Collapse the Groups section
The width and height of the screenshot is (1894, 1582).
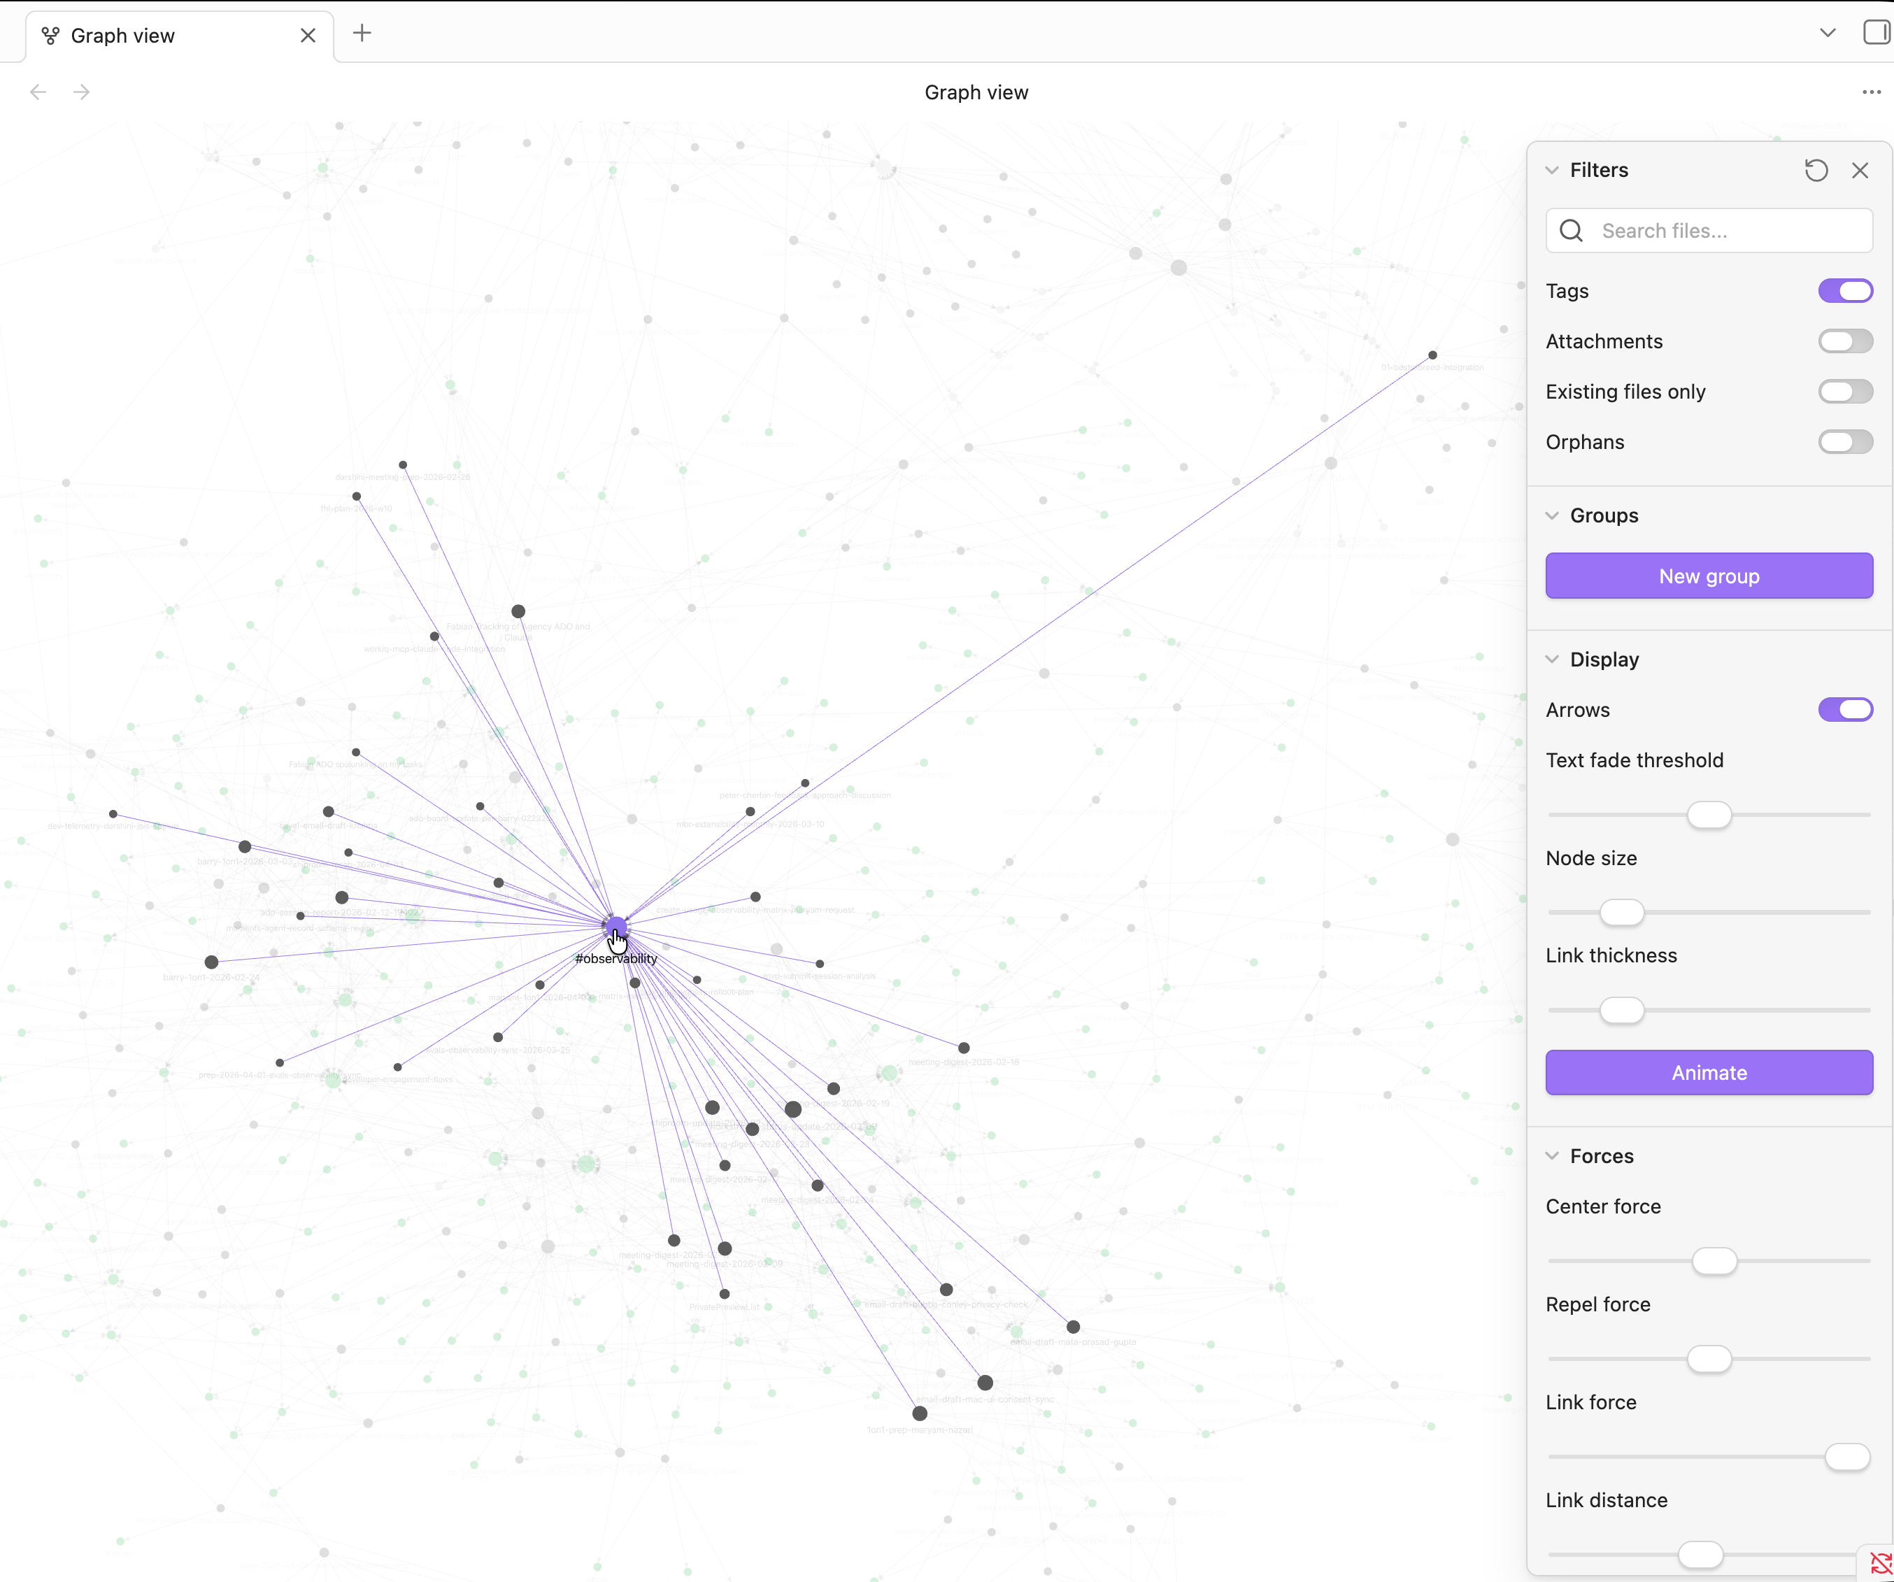click(x=1551, y=515)
